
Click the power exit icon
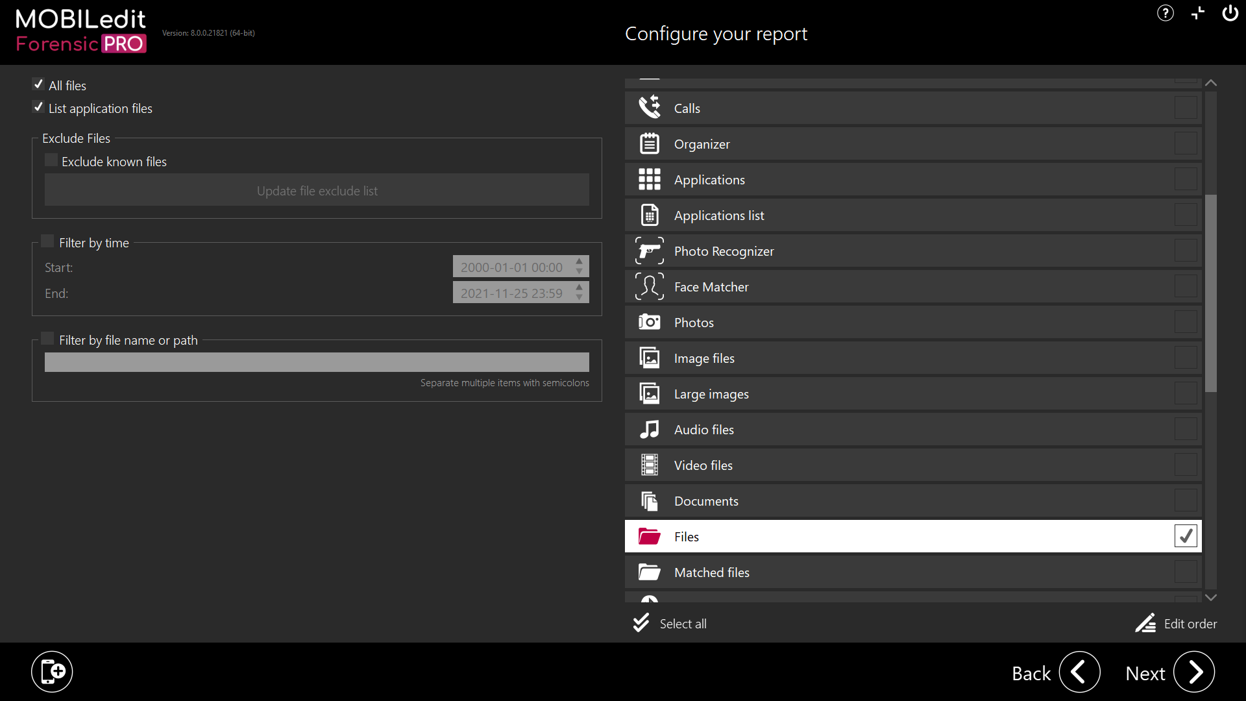(1230, 13)
